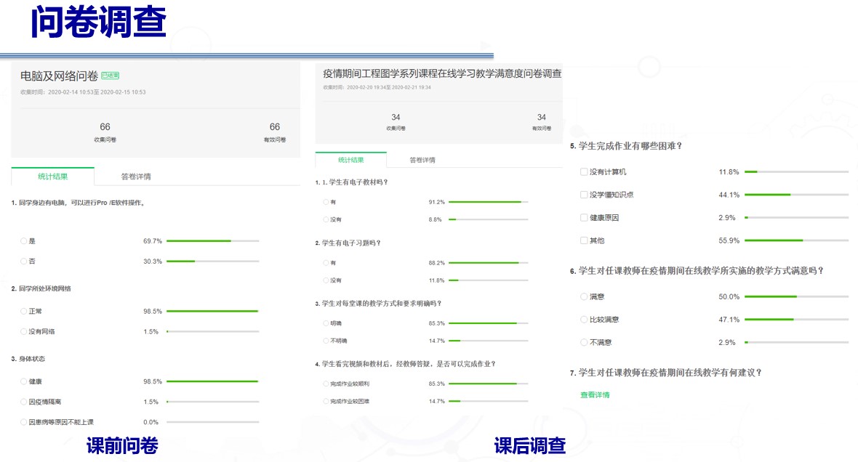Image resolution: width=858 pixels, height=462 pixels.
Task: Check the 其他 checkbox
Action: [x=584, y=240]
